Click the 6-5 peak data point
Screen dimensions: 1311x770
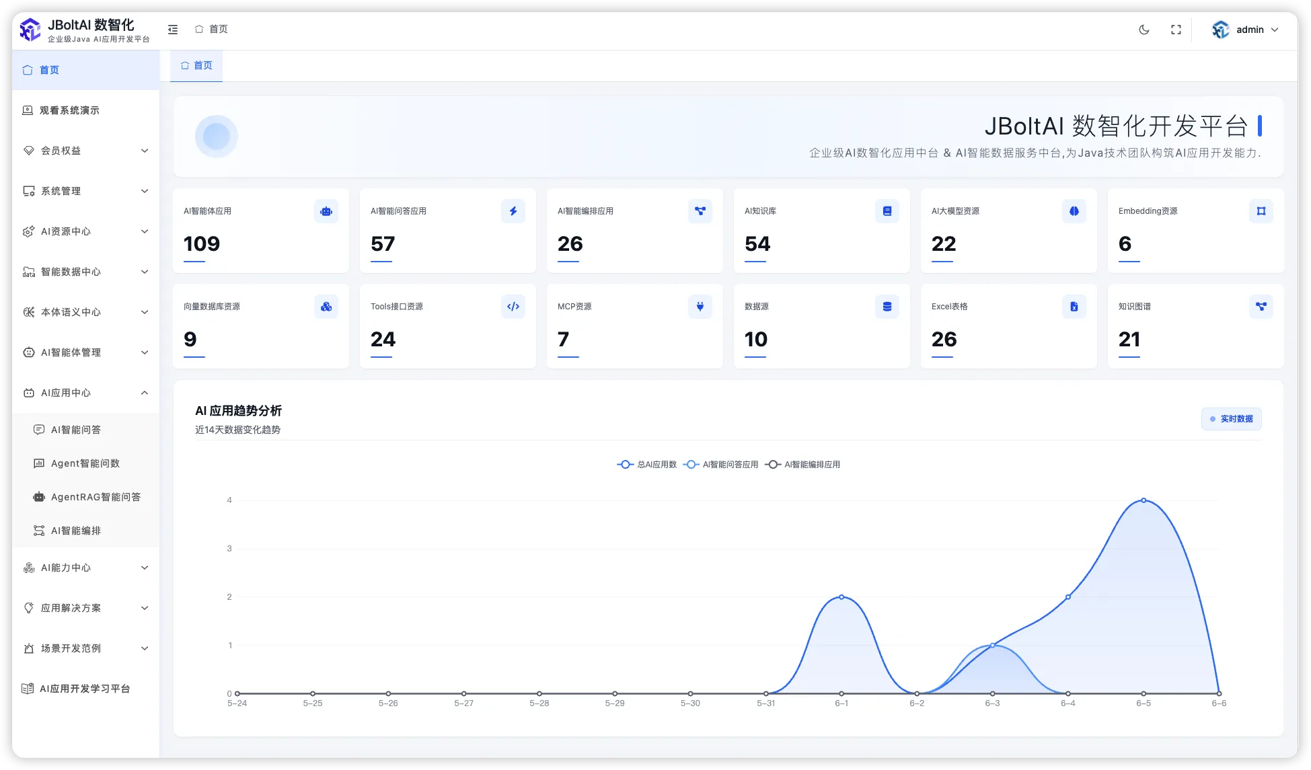pyautogui.click(x=1144, y=500)
